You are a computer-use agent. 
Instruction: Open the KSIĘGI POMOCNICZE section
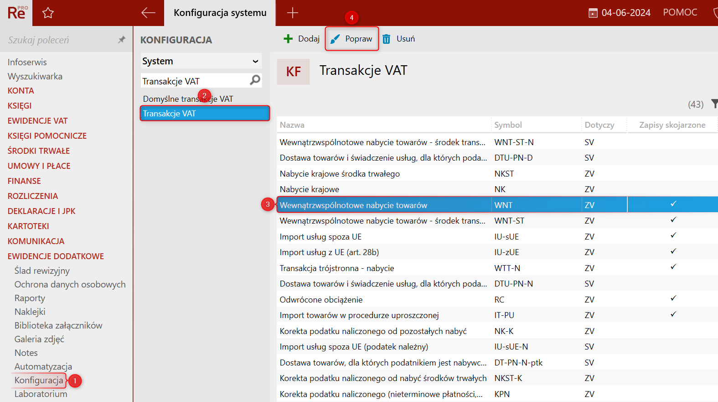[x=47, y=136]
